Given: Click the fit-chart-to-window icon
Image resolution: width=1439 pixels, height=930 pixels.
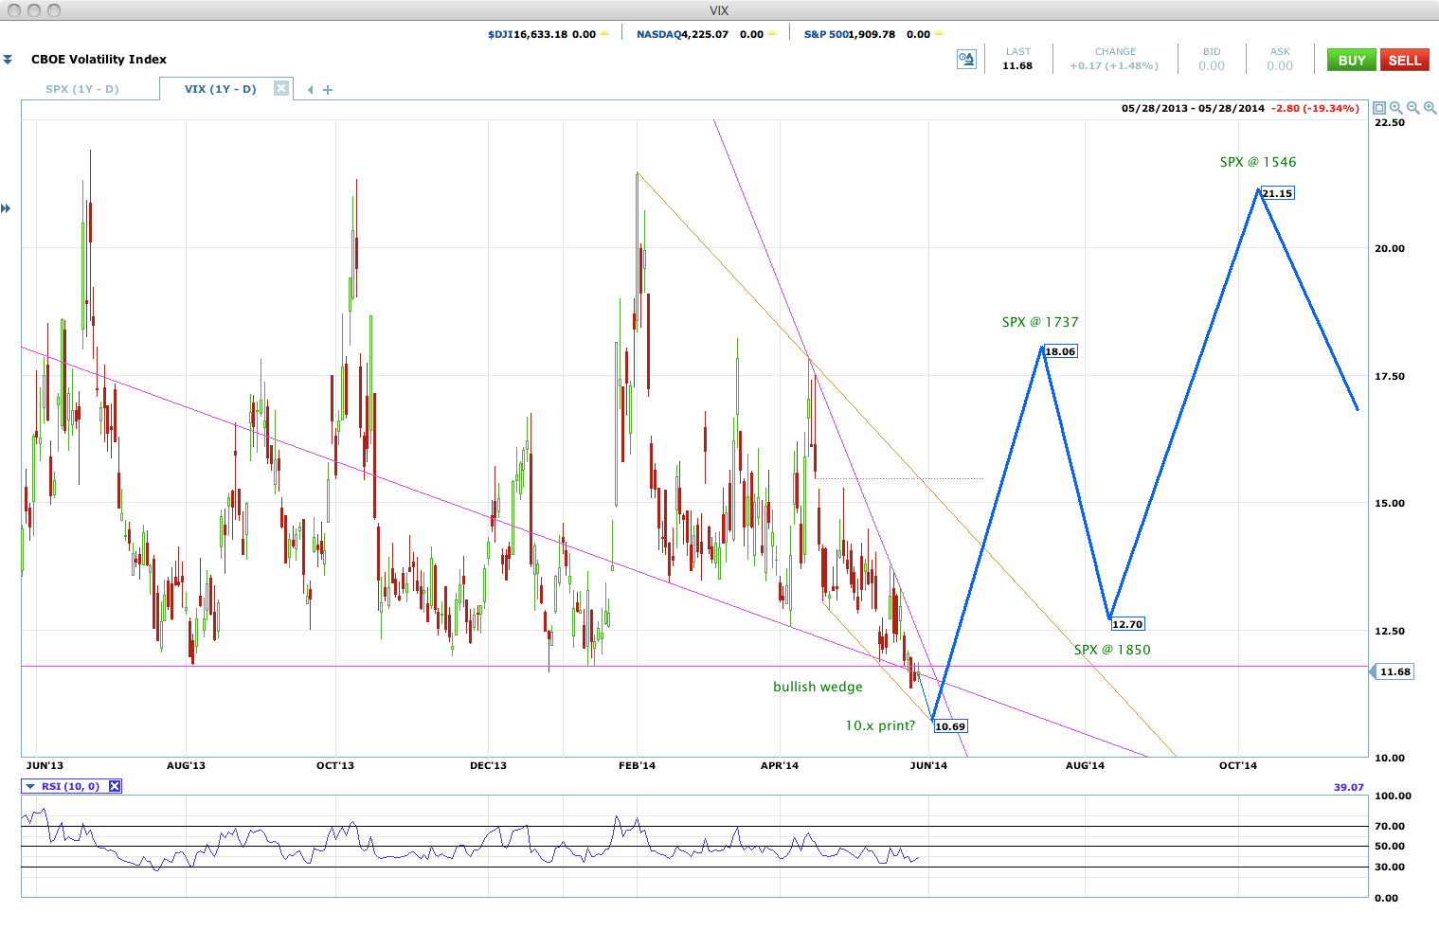Looking at the screenshot, I should [x=1379, y=108].
